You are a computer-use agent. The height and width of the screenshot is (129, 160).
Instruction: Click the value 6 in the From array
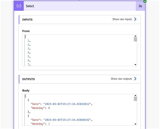pyautogui.click(x=28, y=60)
